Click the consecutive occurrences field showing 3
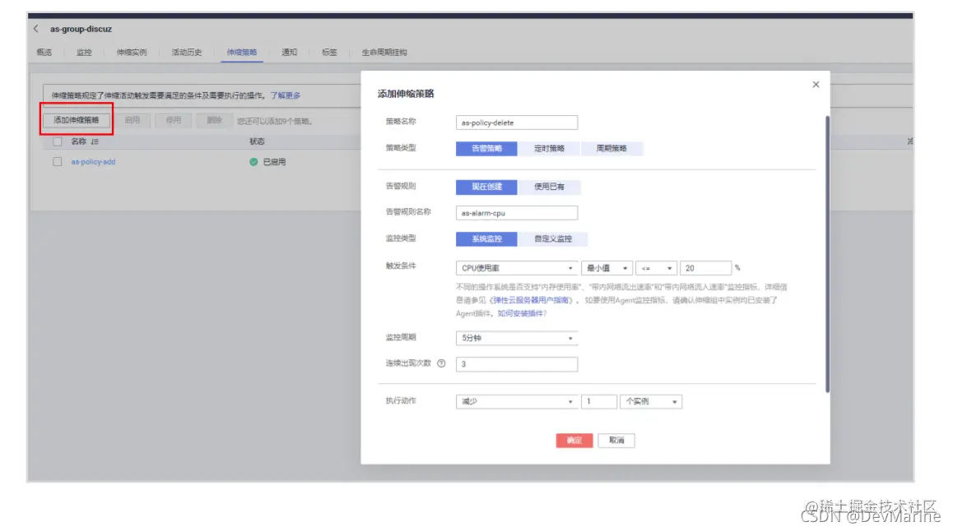 click(x=517, y=364)
